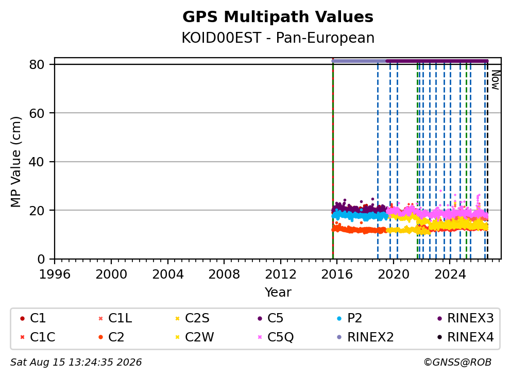This screenshot has height=378, width=511.
Task: Click the C2S legend entry
Action: [192, 318]
